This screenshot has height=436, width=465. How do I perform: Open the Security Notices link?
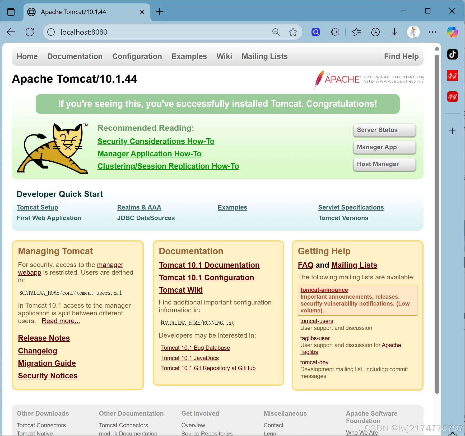pyautogui.click(x=48, y=376)
